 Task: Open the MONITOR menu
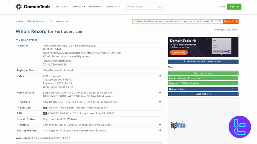(96, 7)
